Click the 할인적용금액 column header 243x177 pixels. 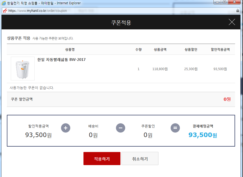220,49
